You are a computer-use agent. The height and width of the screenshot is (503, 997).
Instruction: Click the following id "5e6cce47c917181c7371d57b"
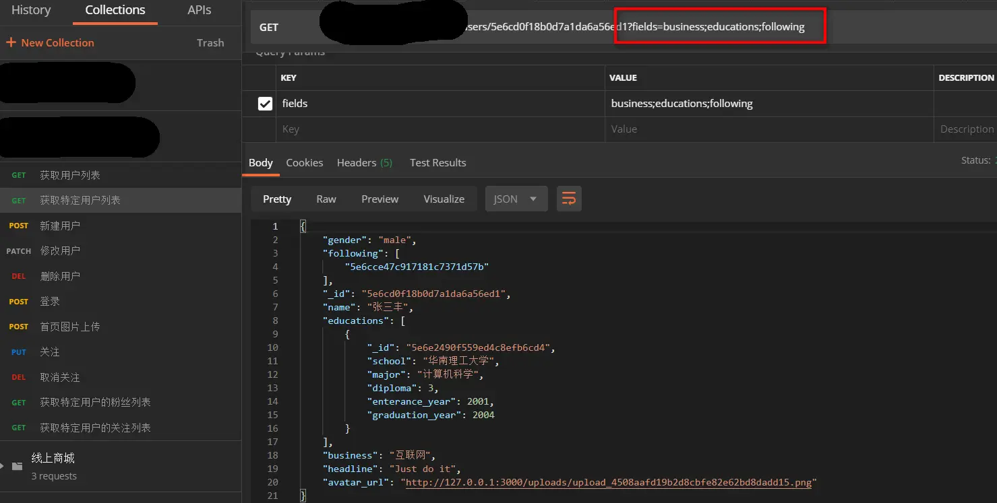(x=417, y=267)
